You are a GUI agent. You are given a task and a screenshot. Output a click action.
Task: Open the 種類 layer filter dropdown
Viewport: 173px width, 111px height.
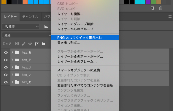pyautogui.click(x=21, y=26)
